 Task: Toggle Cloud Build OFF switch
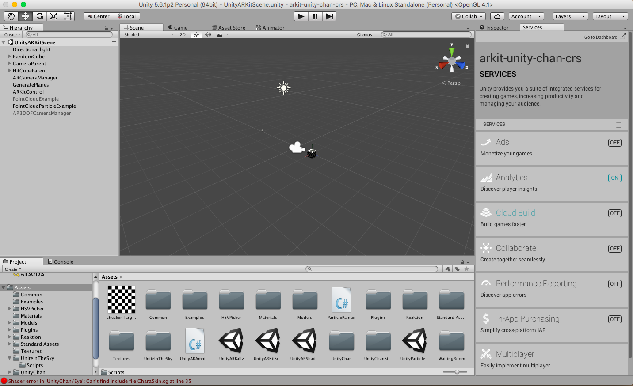(614, 213)
